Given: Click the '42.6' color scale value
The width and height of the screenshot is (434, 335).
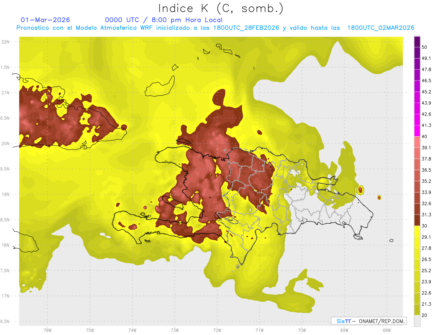Looking at the screenshot, I should pos(426,114).
